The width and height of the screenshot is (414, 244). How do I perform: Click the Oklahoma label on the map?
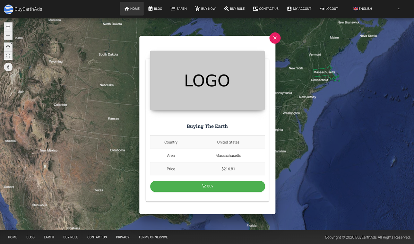click(x=117, y=150)
